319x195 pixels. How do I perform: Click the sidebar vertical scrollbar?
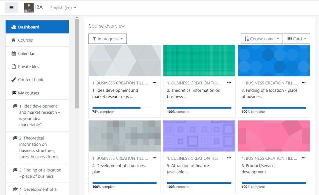77,64
